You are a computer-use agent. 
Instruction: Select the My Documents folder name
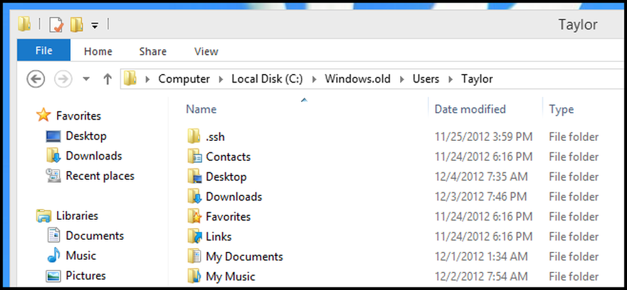245,256
